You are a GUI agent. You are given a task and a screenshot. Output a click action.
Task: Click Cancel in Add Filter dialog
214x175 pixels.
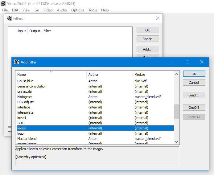point(194,83)
